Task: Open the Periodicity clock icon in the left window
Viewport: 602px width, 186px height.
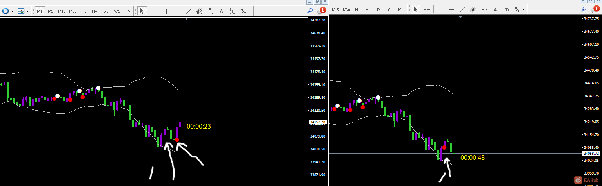Action: (5, 11)
